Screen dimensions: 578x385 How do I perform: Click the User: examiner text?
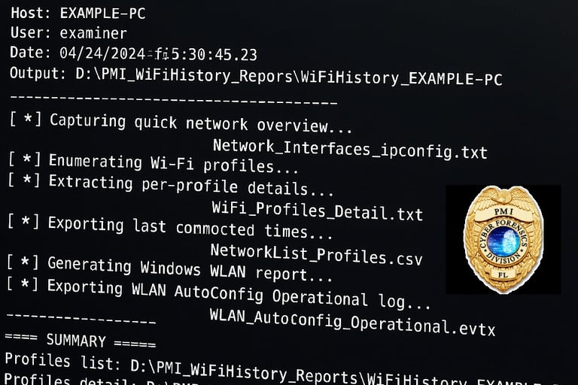[69, 33]
